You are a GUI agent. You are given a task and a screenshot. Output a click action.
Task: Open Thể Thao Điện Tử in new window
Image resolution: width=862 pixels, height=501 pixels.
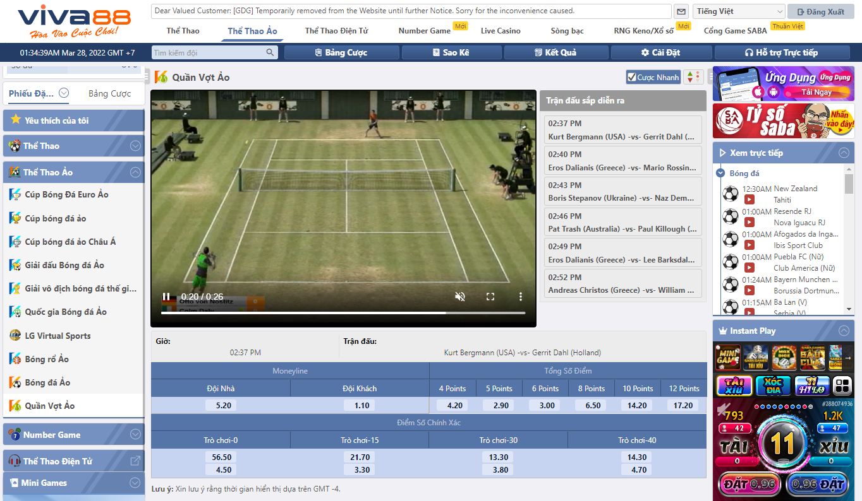(135, 461)
